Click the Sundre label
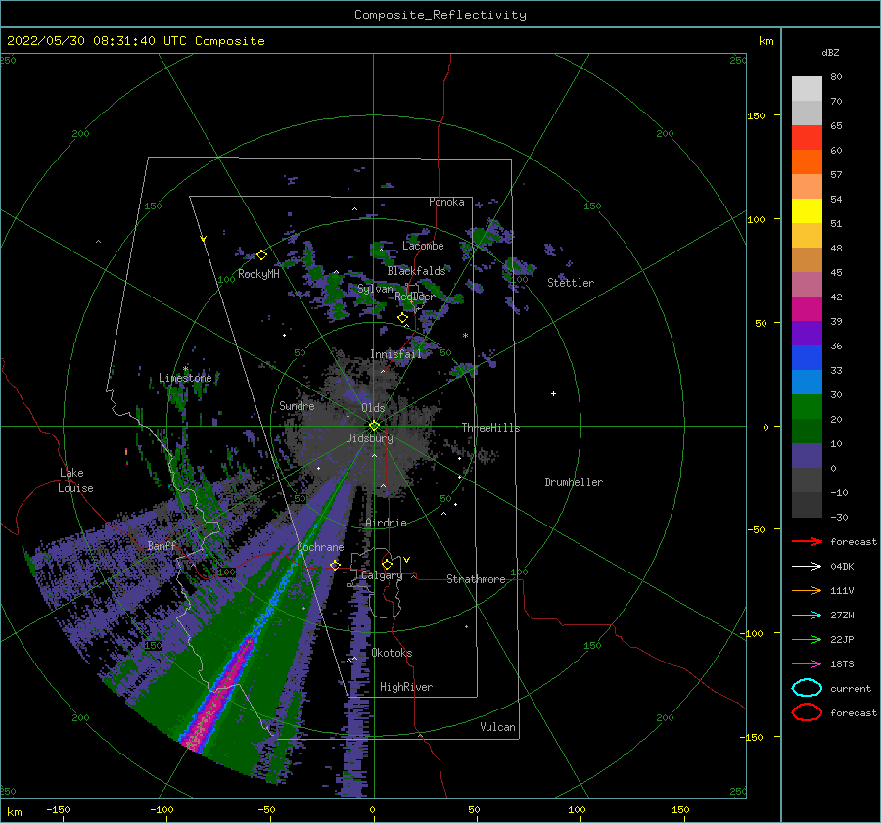 coord(297,405)
